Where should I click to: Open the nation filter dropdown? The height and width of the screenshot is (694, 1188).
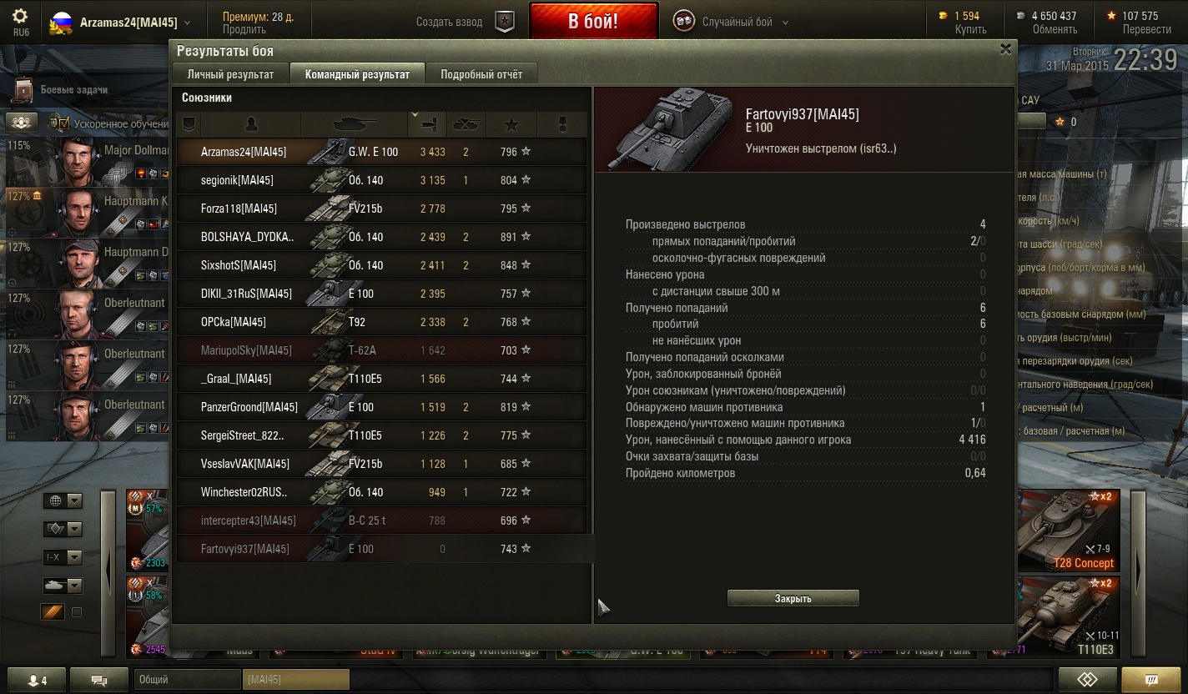tap(63, 500)
